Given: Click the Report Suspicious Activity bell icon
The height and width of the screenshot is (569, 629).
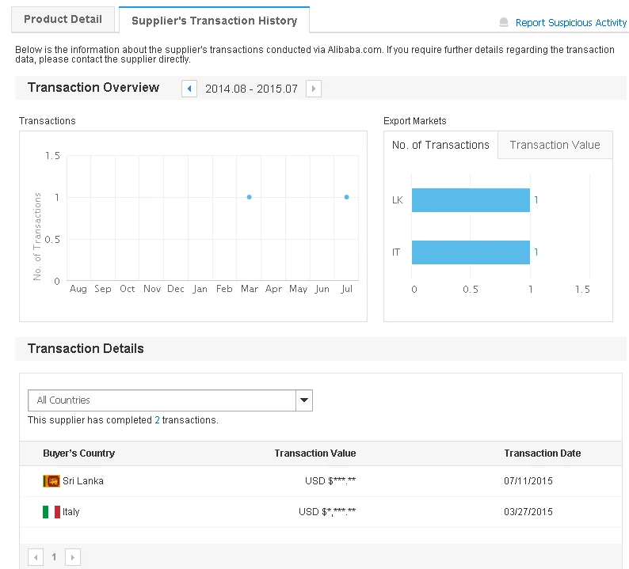Looking at the screenshot, I should tap(504, 23).
